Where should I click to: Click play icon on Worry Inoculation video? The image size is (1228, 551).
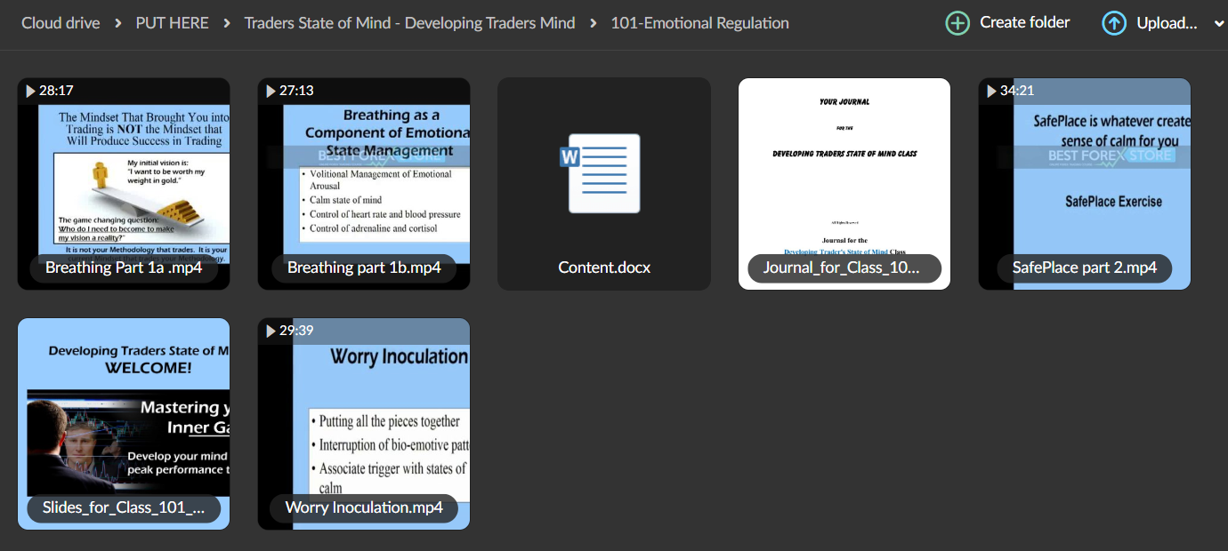coord(271,331)
